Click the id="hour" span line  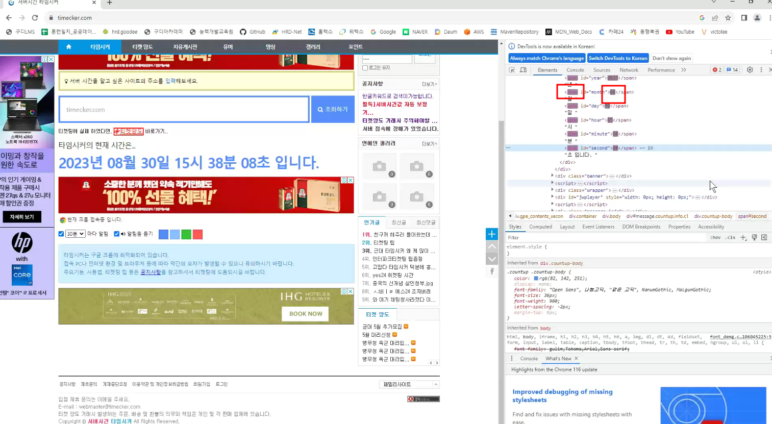(x=598, y=120)
